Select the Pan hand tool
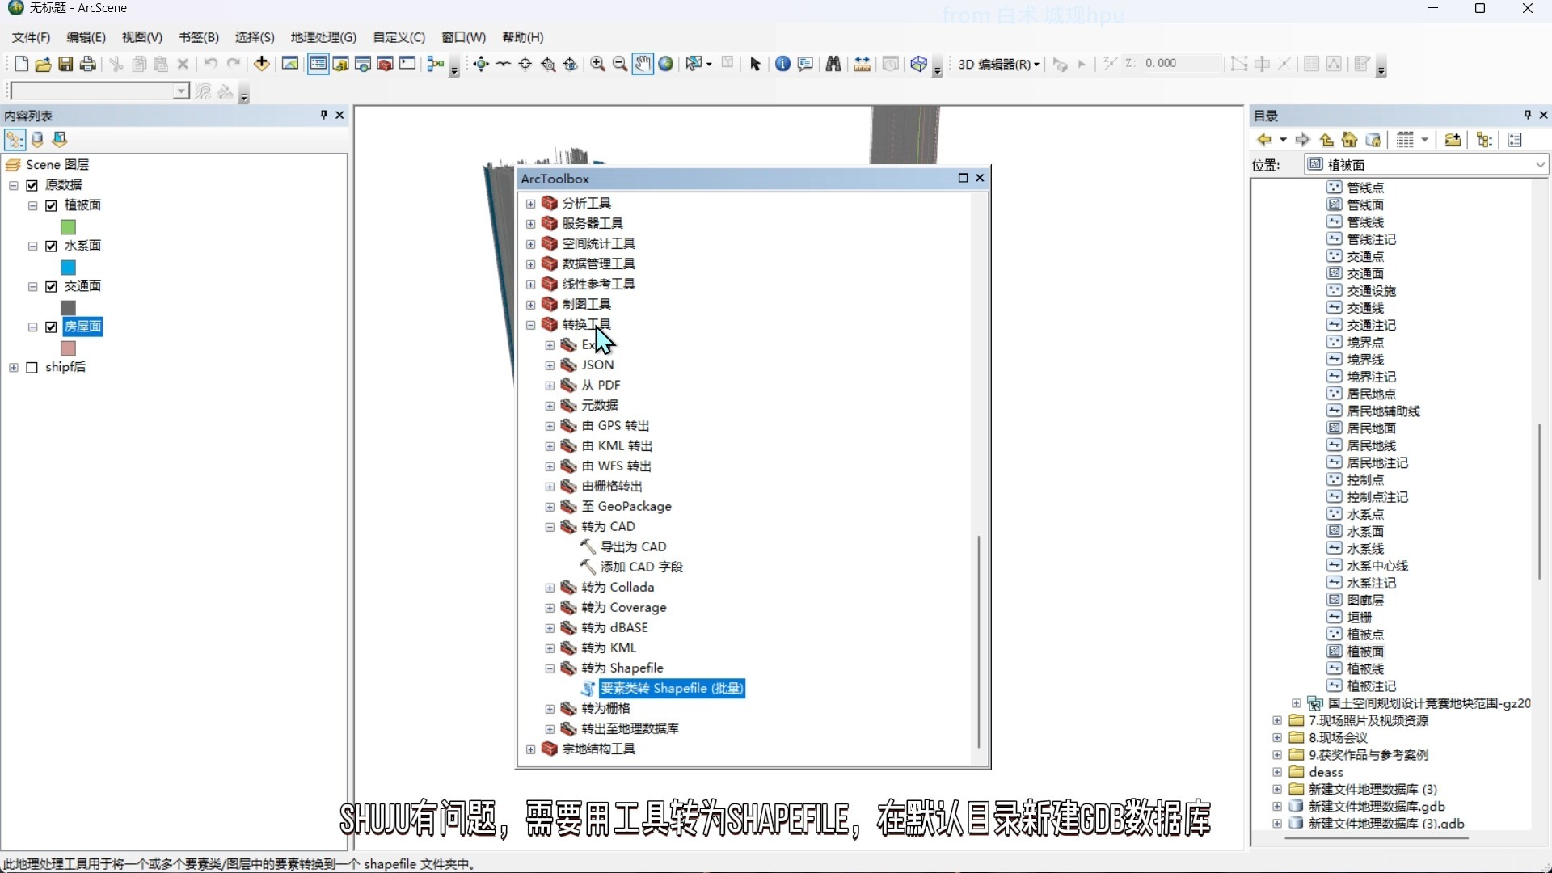 643,64
